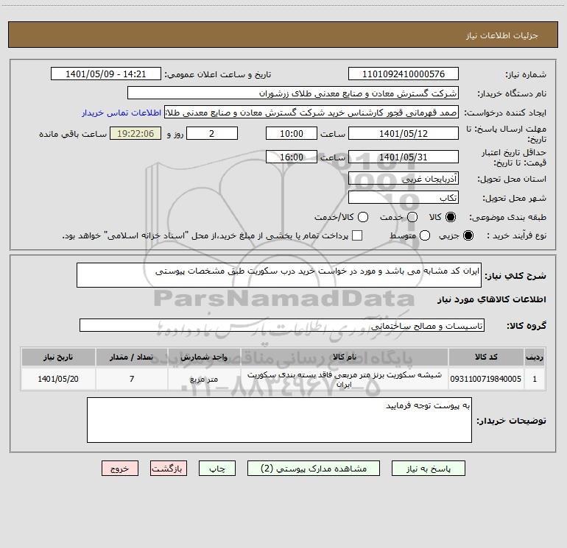Click the response deadline date 1401/05/12
The image size is (567, 548).
pos(404,133)
